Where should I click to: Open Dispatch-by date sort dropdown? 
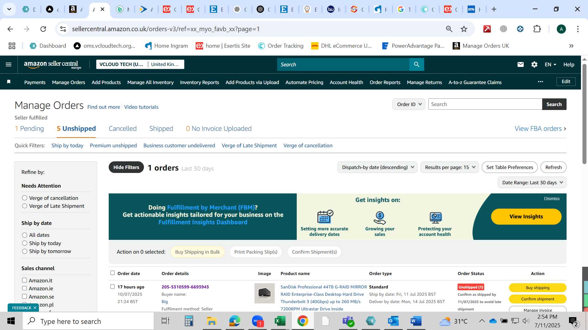377,167
